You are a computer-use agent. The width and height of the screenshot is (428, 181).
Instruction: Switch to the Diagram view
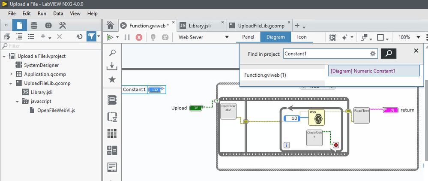275,37
